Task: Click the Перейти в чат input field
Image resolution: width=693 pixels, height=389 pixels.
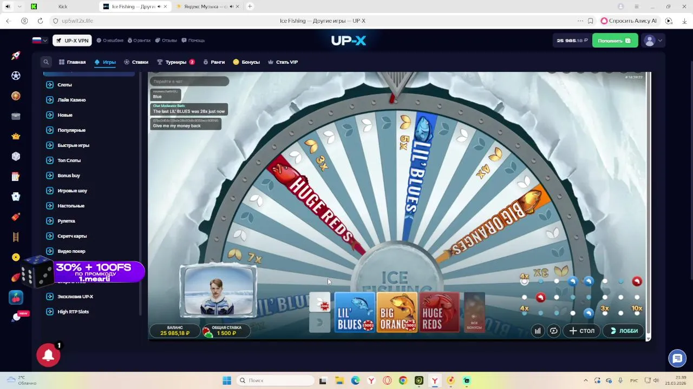Action: 189,81
